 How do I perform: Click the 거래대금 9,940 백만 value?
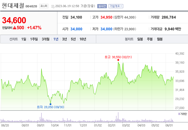(173, 29)
